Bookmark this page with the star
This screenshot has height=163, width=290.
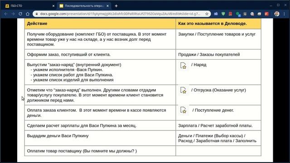tap(207, 14)
